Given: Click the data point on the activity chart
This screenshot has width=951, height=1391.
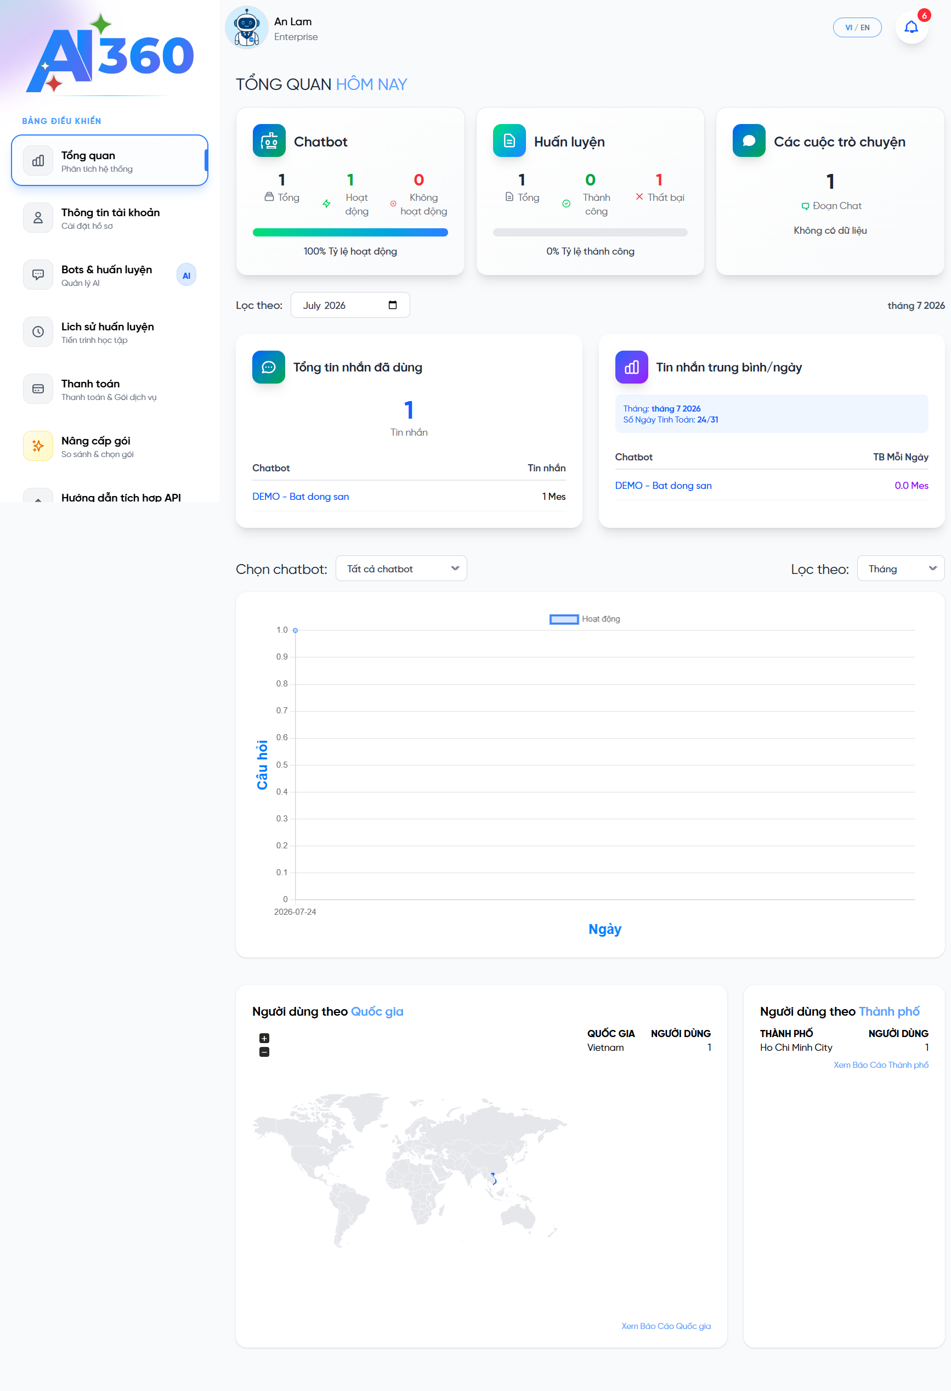Looking at the screenshot, I should coord(296,630).
